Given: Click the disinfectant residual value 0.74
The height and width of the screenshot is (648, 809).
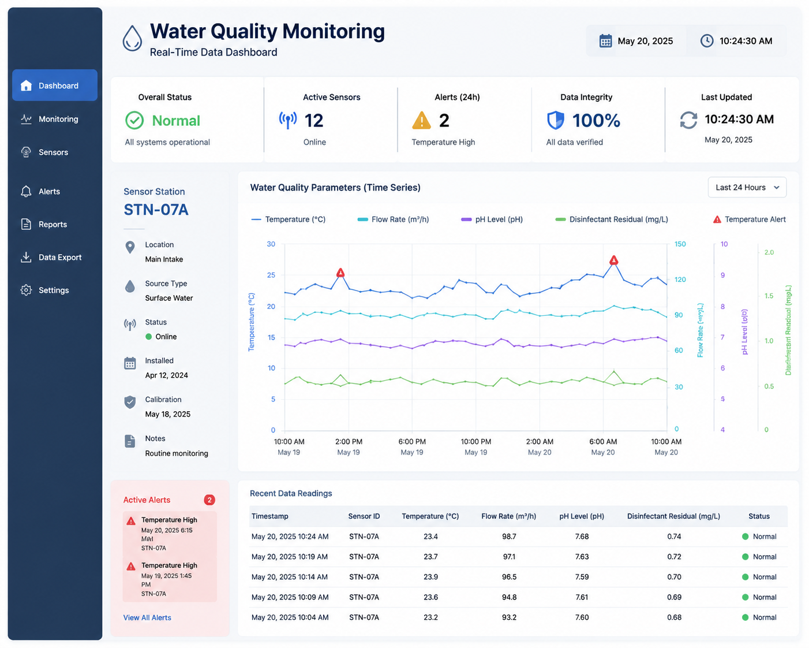Looking at the screenshot, I should (x=674, y=537).
